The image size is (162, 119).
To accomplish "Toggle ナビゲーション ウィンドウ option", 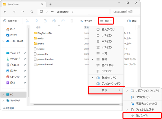I will pyautogui.click(x=142, y=91).
